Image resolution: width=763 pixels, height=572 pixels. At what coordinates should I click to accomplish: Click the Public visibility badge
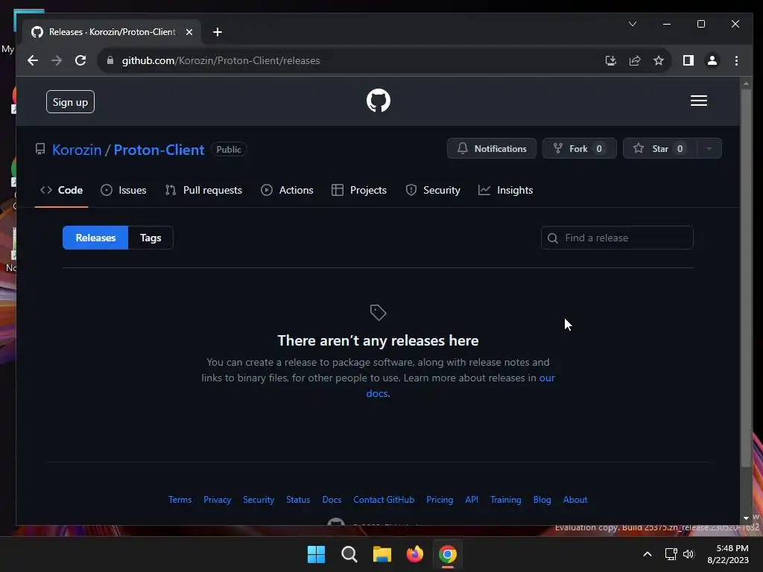[x=228, y=149]
